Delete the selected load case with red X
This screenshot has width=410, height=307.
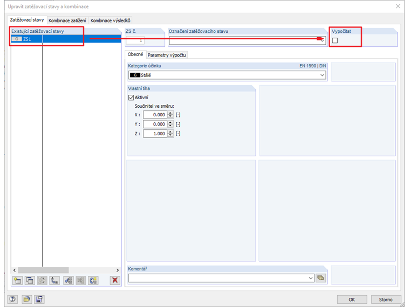click(115, 281)
